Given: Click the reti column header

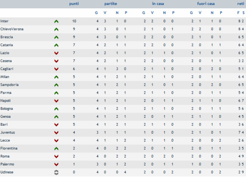Looking at the screenshot, I should click(241, 4).
